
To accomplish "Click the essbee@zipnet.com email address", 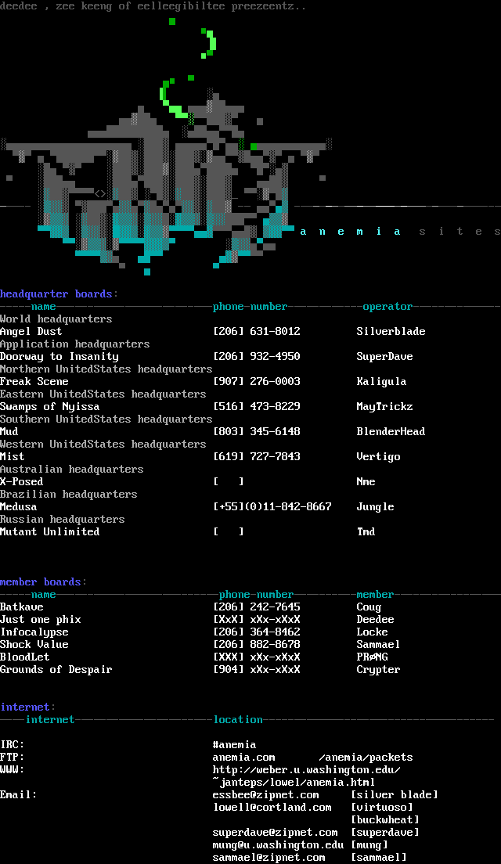I will tap(265, 795).
